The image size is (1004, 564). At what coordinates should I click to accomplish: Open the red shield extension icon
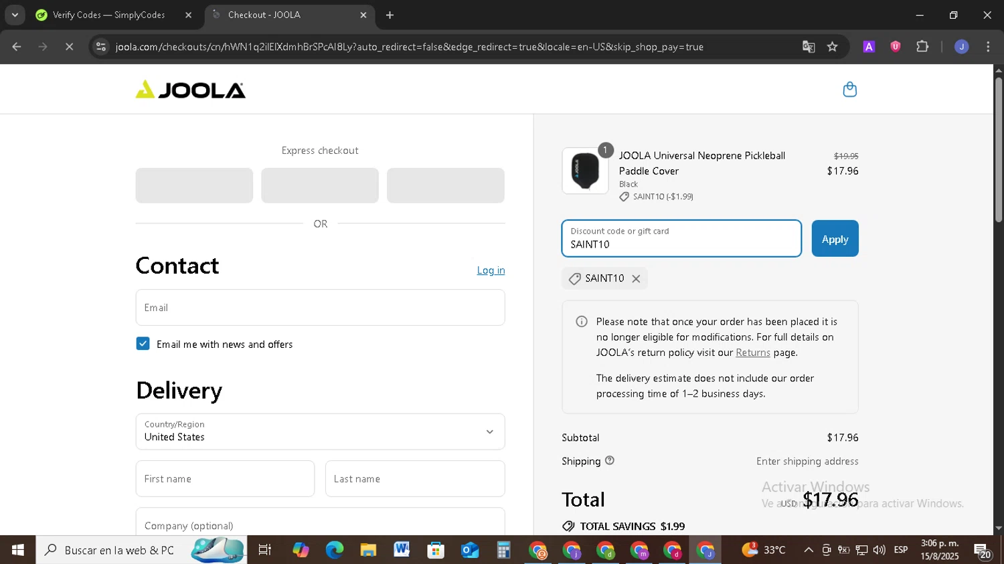tap(896, 47)
